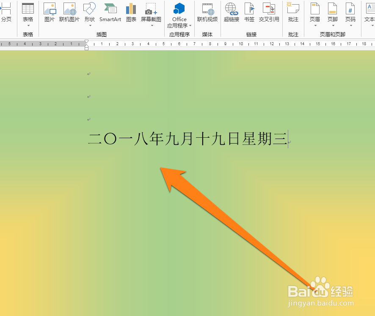Expand the 屏幕截图 dropdown arrow

point(152,25)
